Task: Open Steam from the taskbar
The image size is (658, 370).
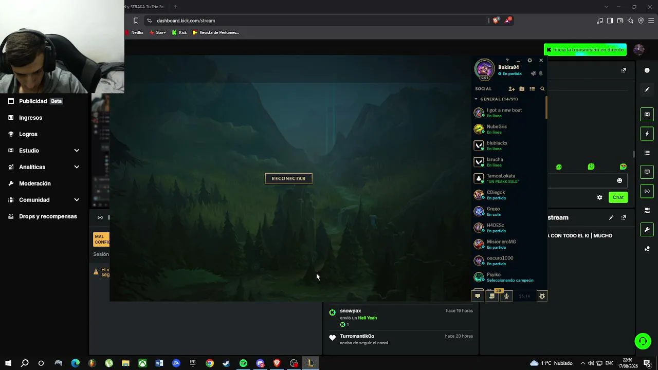Action: pos(226,363)
